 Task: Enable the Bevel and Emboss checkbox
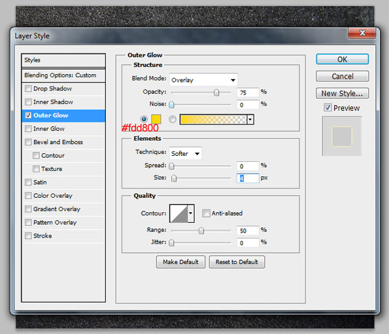(28, 142)
